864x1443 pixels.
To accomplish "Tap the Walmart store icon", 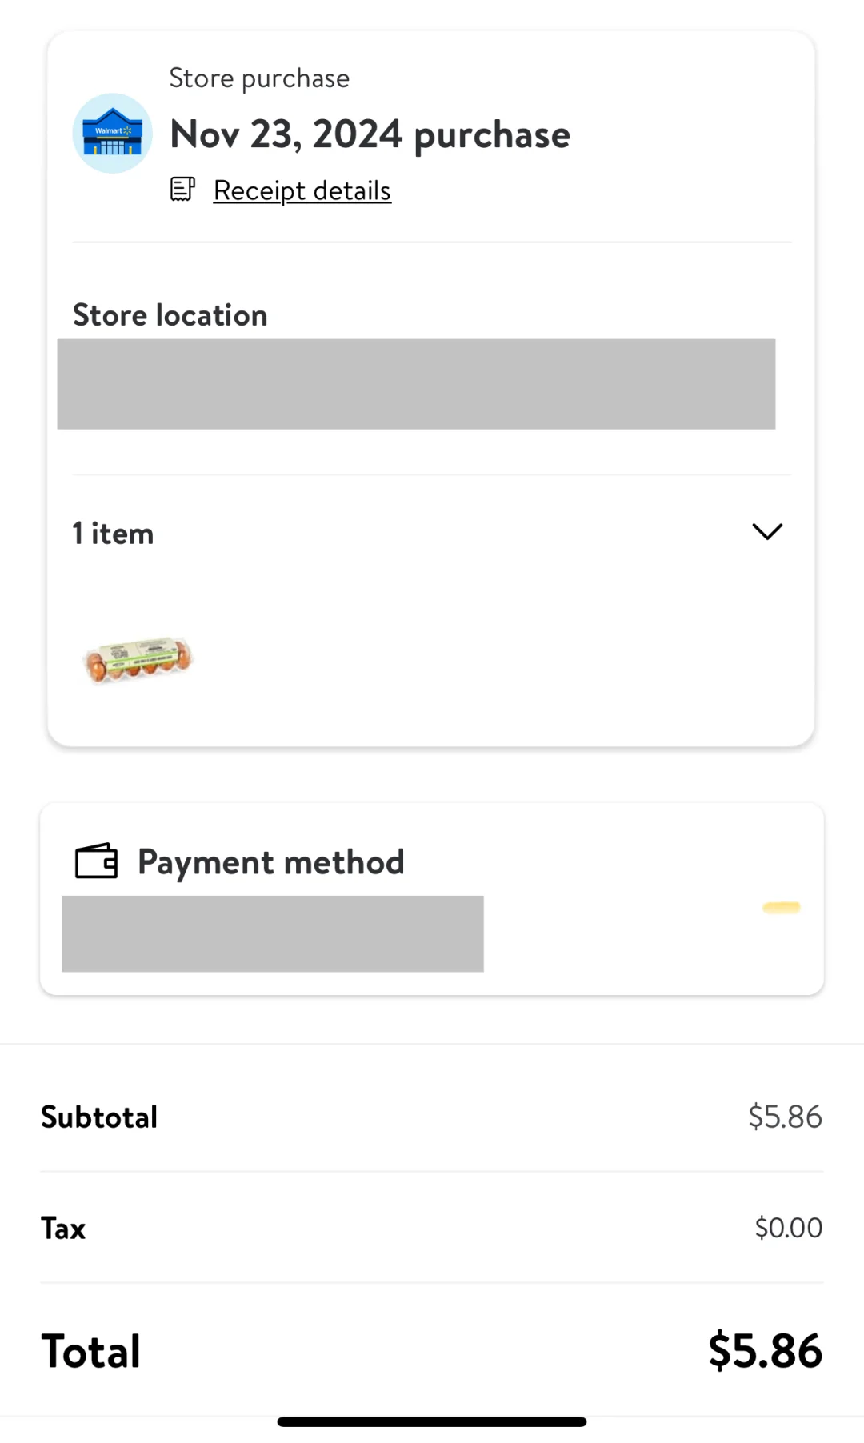I will click(113, 134).
